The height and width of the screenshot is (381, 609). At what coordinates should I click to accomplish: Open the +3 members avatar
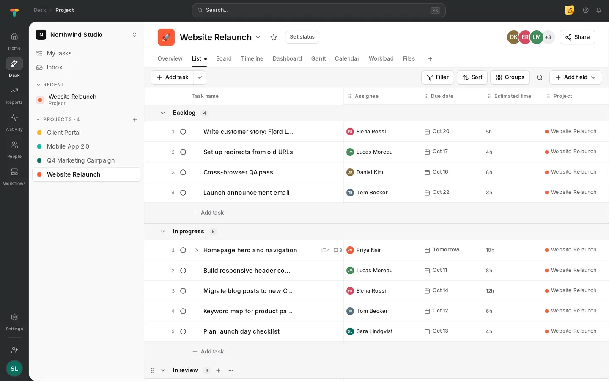pyautogui.click(x=548, y=37)
